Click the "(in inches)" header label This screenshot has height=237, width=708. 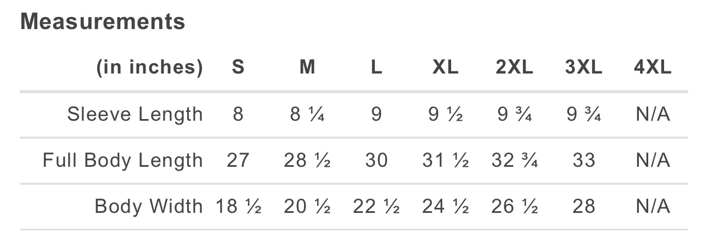149,67
